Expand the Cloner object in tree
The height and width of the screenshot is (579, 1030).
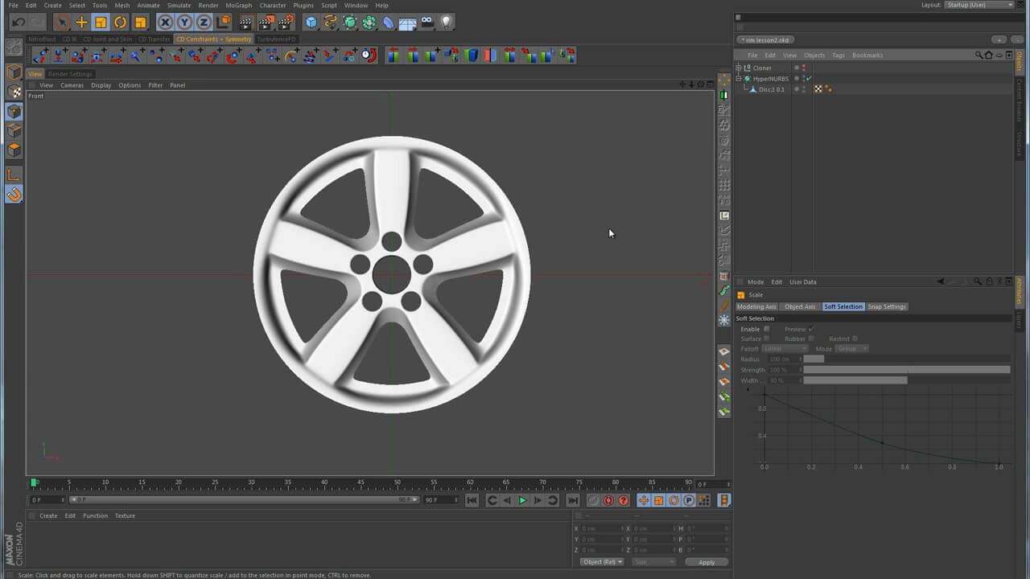(x=739, y=68)
